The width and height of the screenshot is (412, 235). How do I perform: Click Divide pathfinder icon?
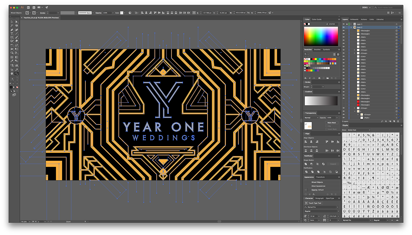click(x=306, y=172)
